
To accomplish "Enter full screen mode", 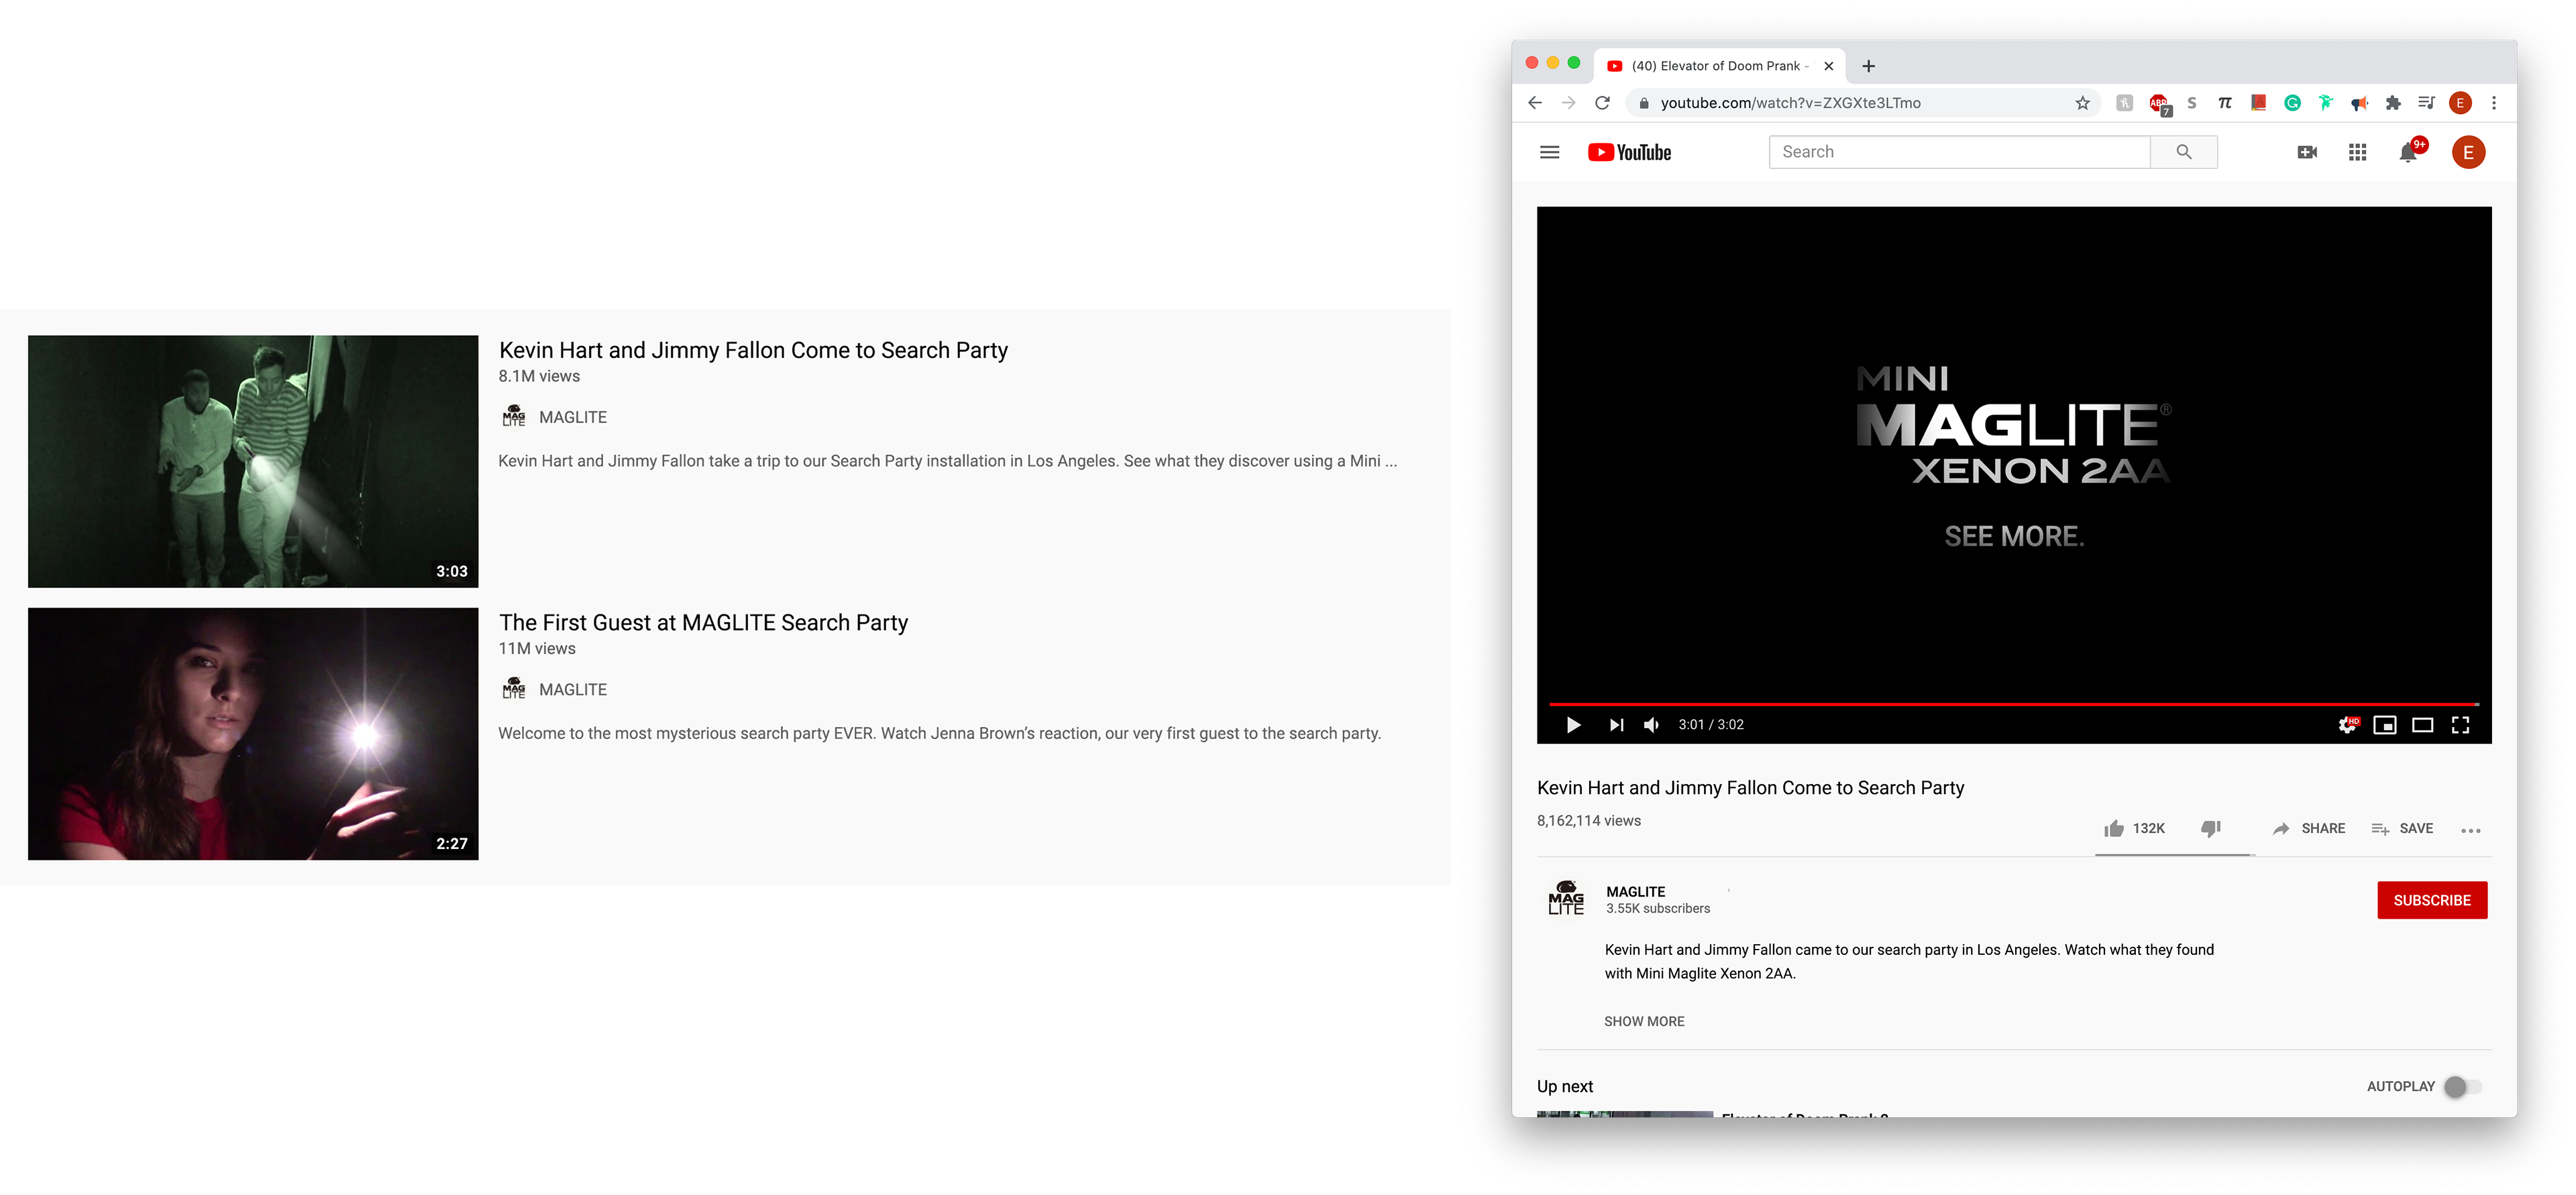I will [2460, 725].
